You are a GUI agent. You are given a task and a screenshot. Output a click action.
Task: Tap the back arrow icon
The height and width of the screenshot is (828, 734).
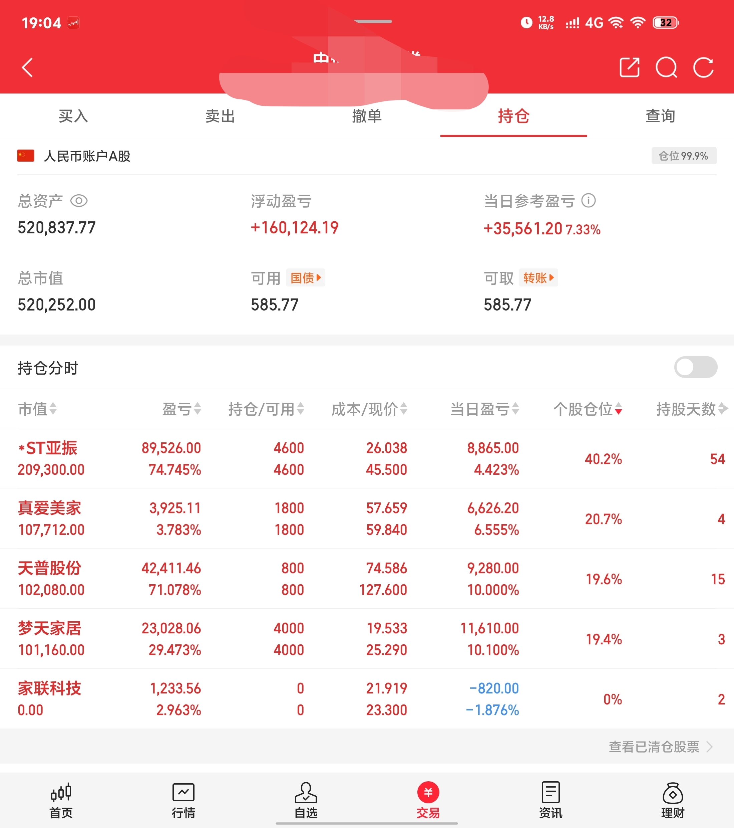(x=28, y=67)
